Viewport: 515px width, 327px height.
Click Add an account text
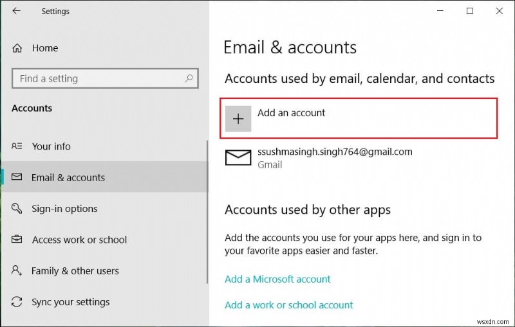coord(291,112)
